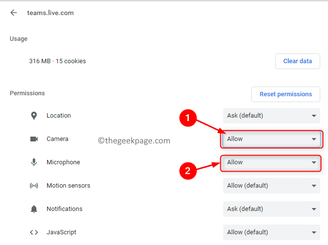Click the Location pin icon
The height and width of the screenshot is (245, 328).
[34, 116]
